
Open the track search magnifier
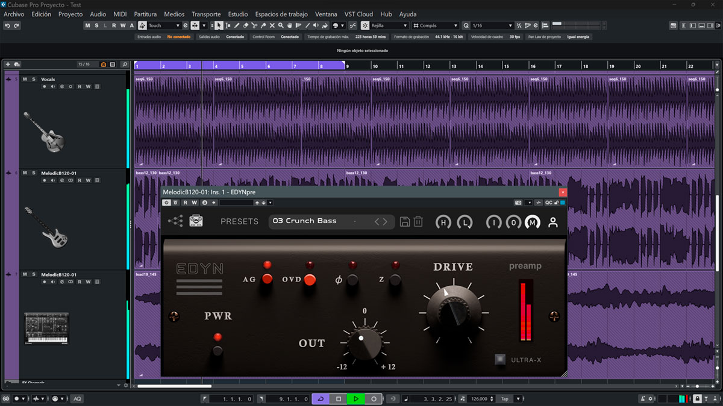125,64
